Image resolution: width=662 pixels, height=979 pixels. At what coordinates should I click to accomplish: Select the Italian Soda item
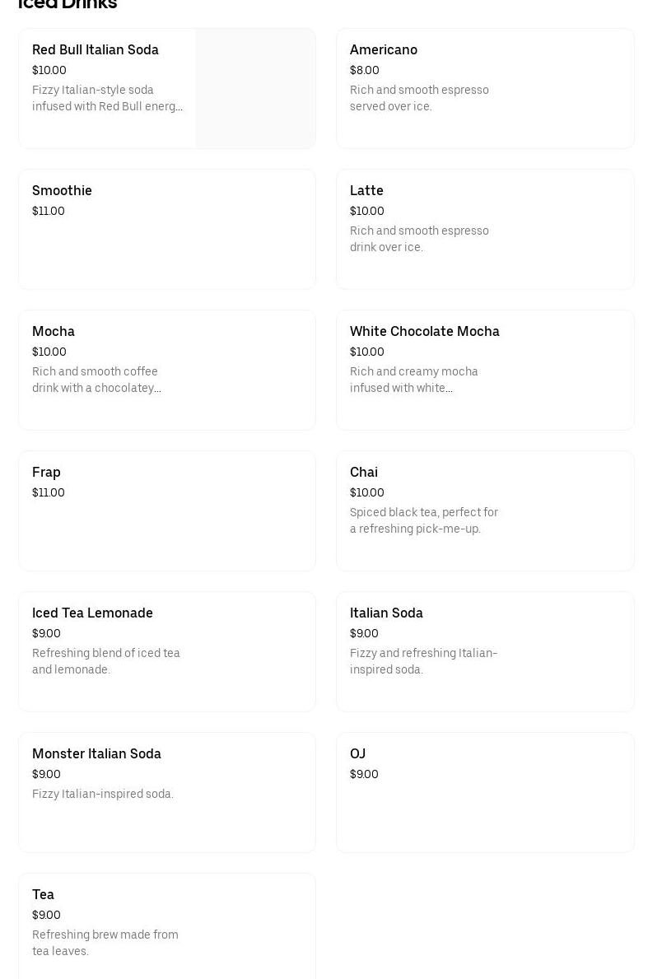(485, 651)
